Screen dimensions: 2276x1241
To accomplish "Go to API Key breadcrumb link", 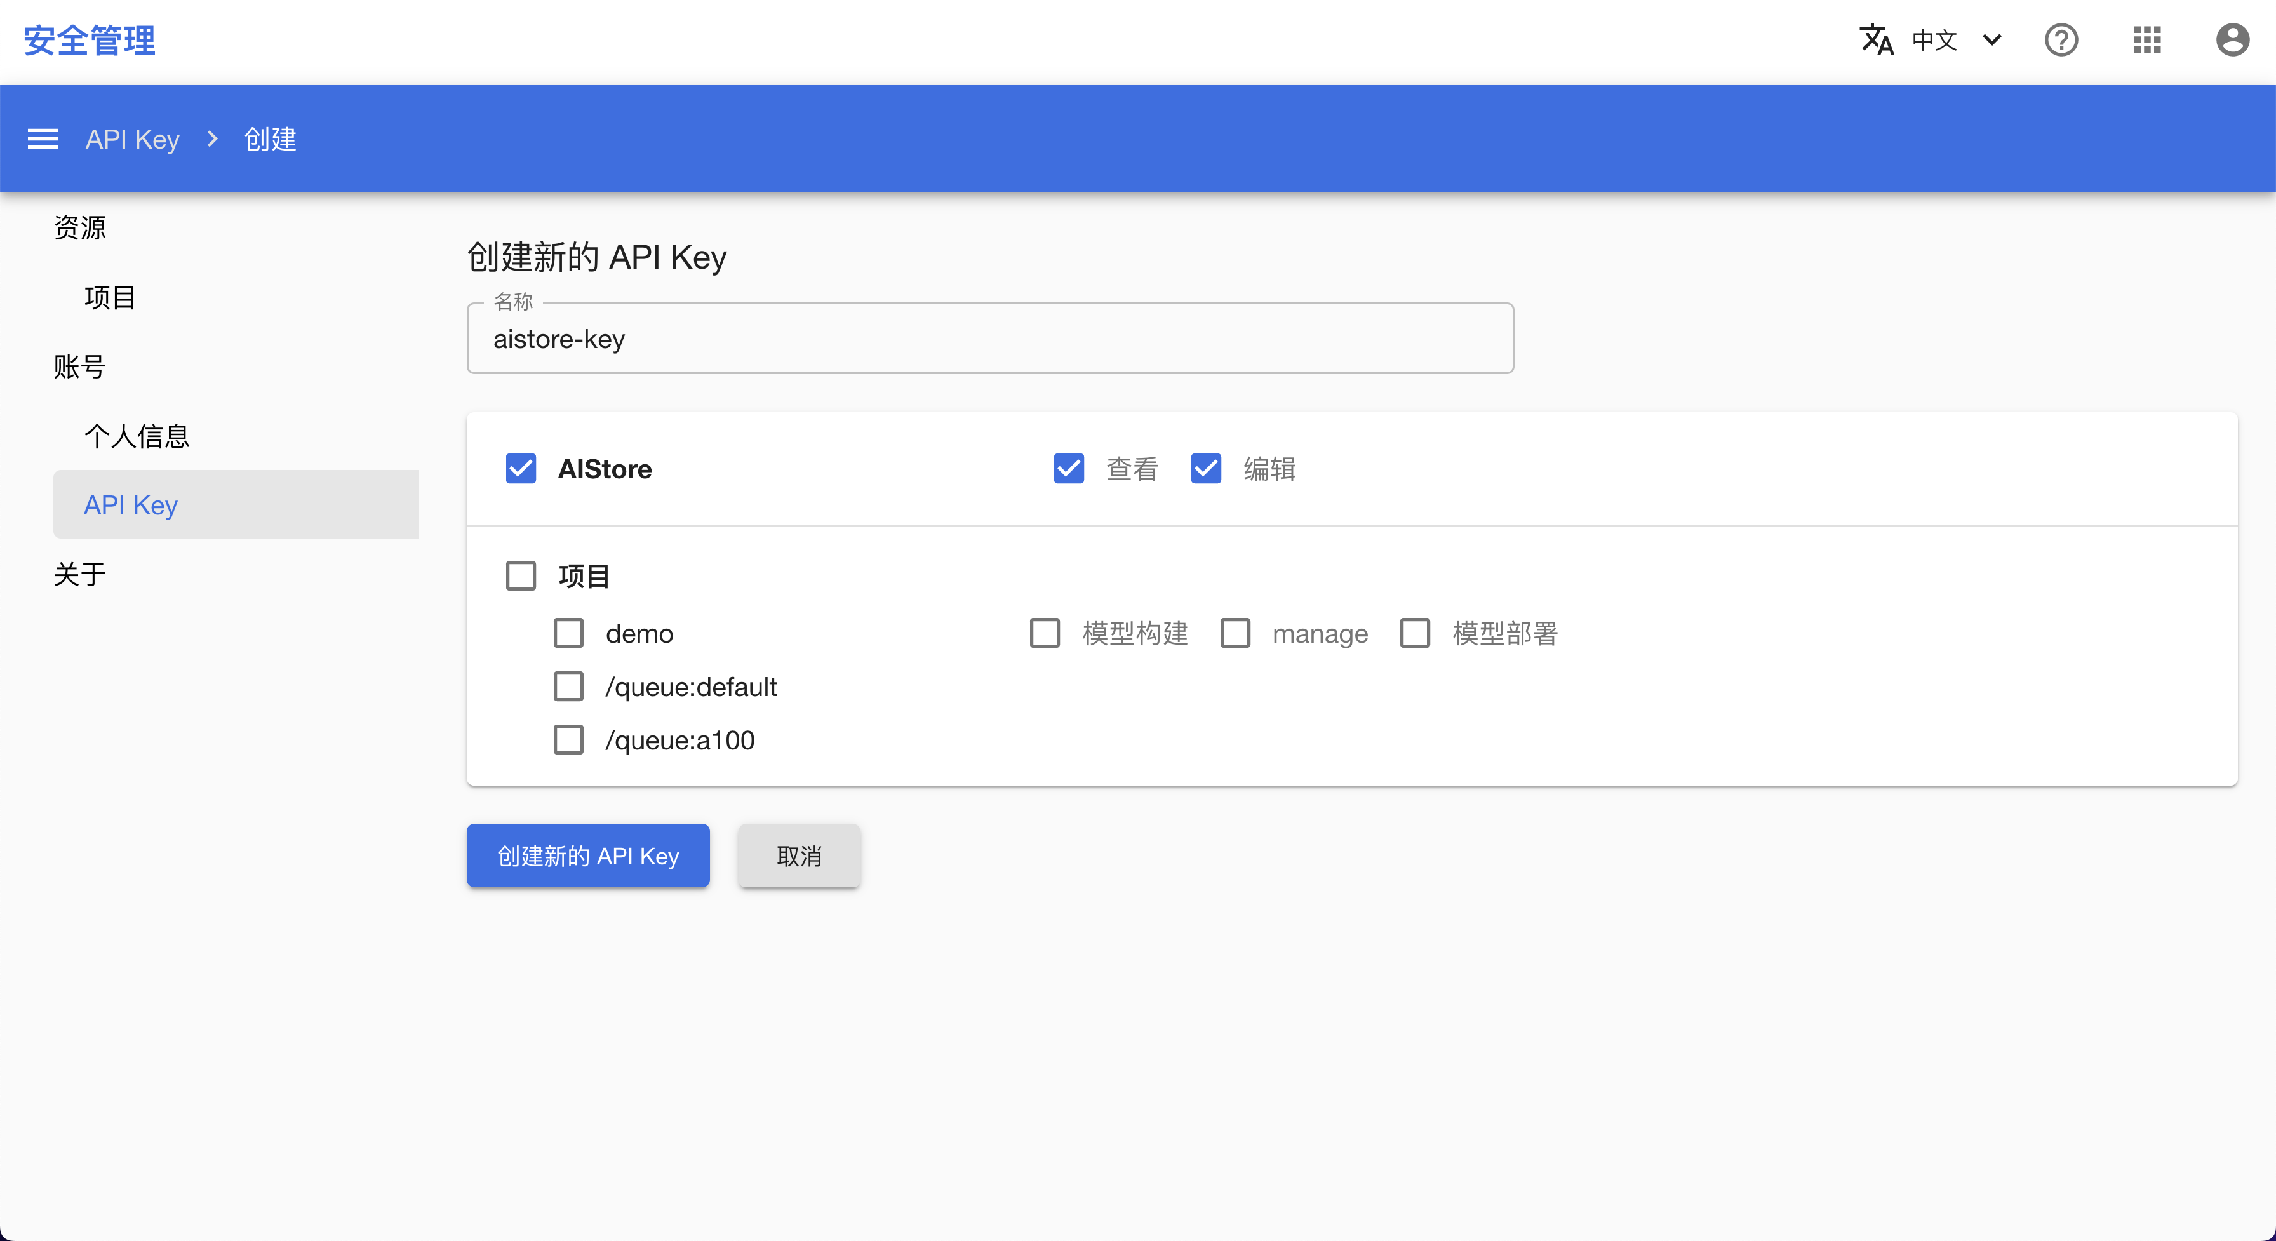I will tap(133, 139).
